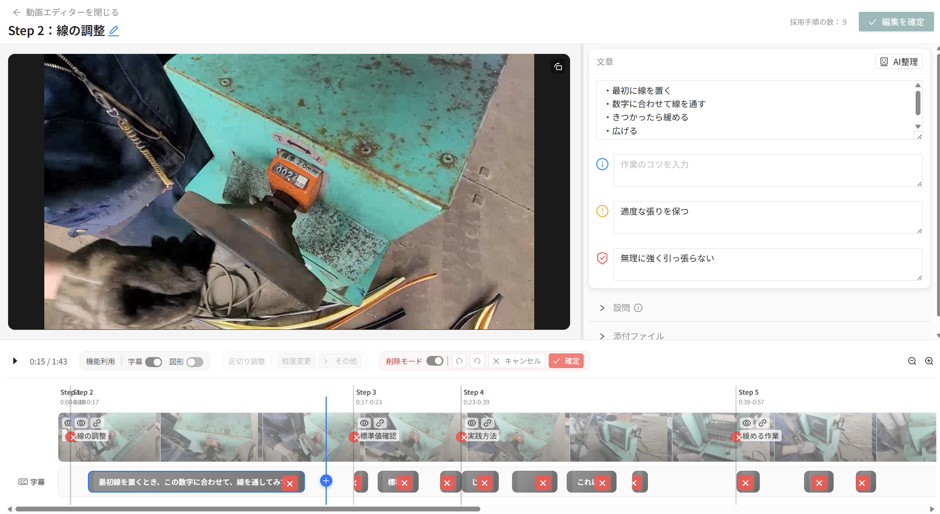Image resolution: width=940 pixels, height=514 pixels.
Task: Click the zoom out timeline magnifier
Action: [912, 361]
